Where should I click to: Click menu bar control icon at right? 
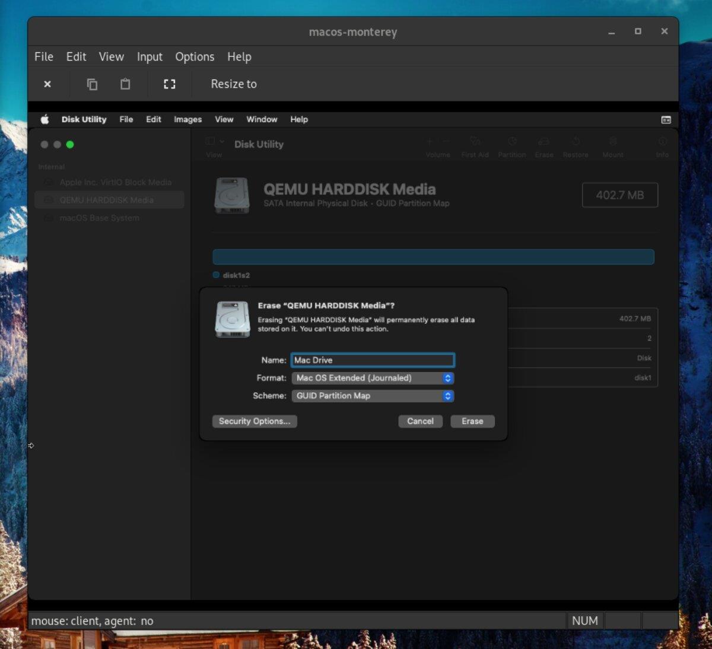(666, 120)
